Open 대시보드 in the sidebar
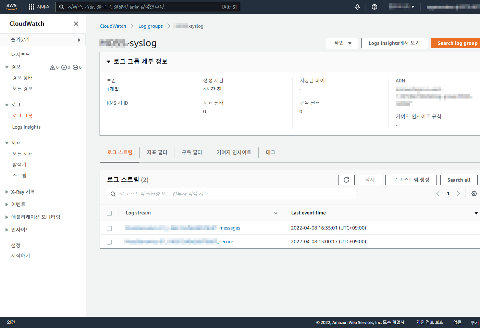Image resolution: width=480 pixels, height=328 pixels. (x=21, y=54)
